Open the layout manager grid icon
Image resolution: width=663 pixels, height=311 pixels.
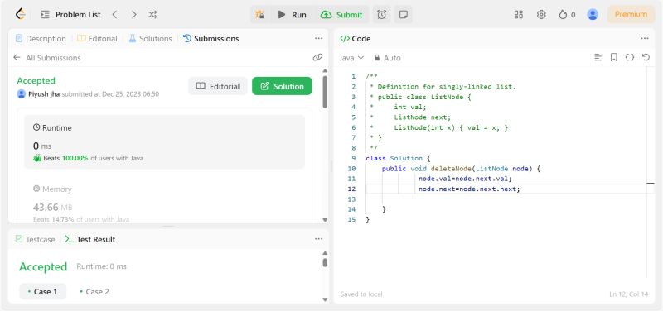(519, 14)
